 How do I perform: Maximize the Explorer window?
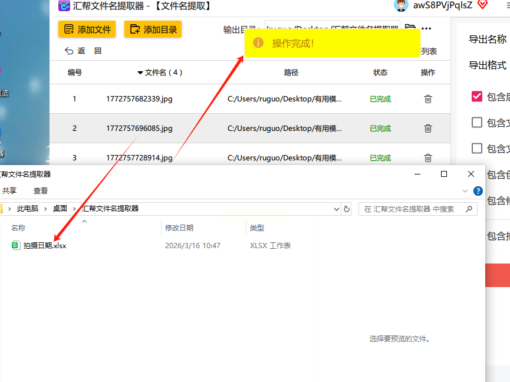[x=443, y=174]
